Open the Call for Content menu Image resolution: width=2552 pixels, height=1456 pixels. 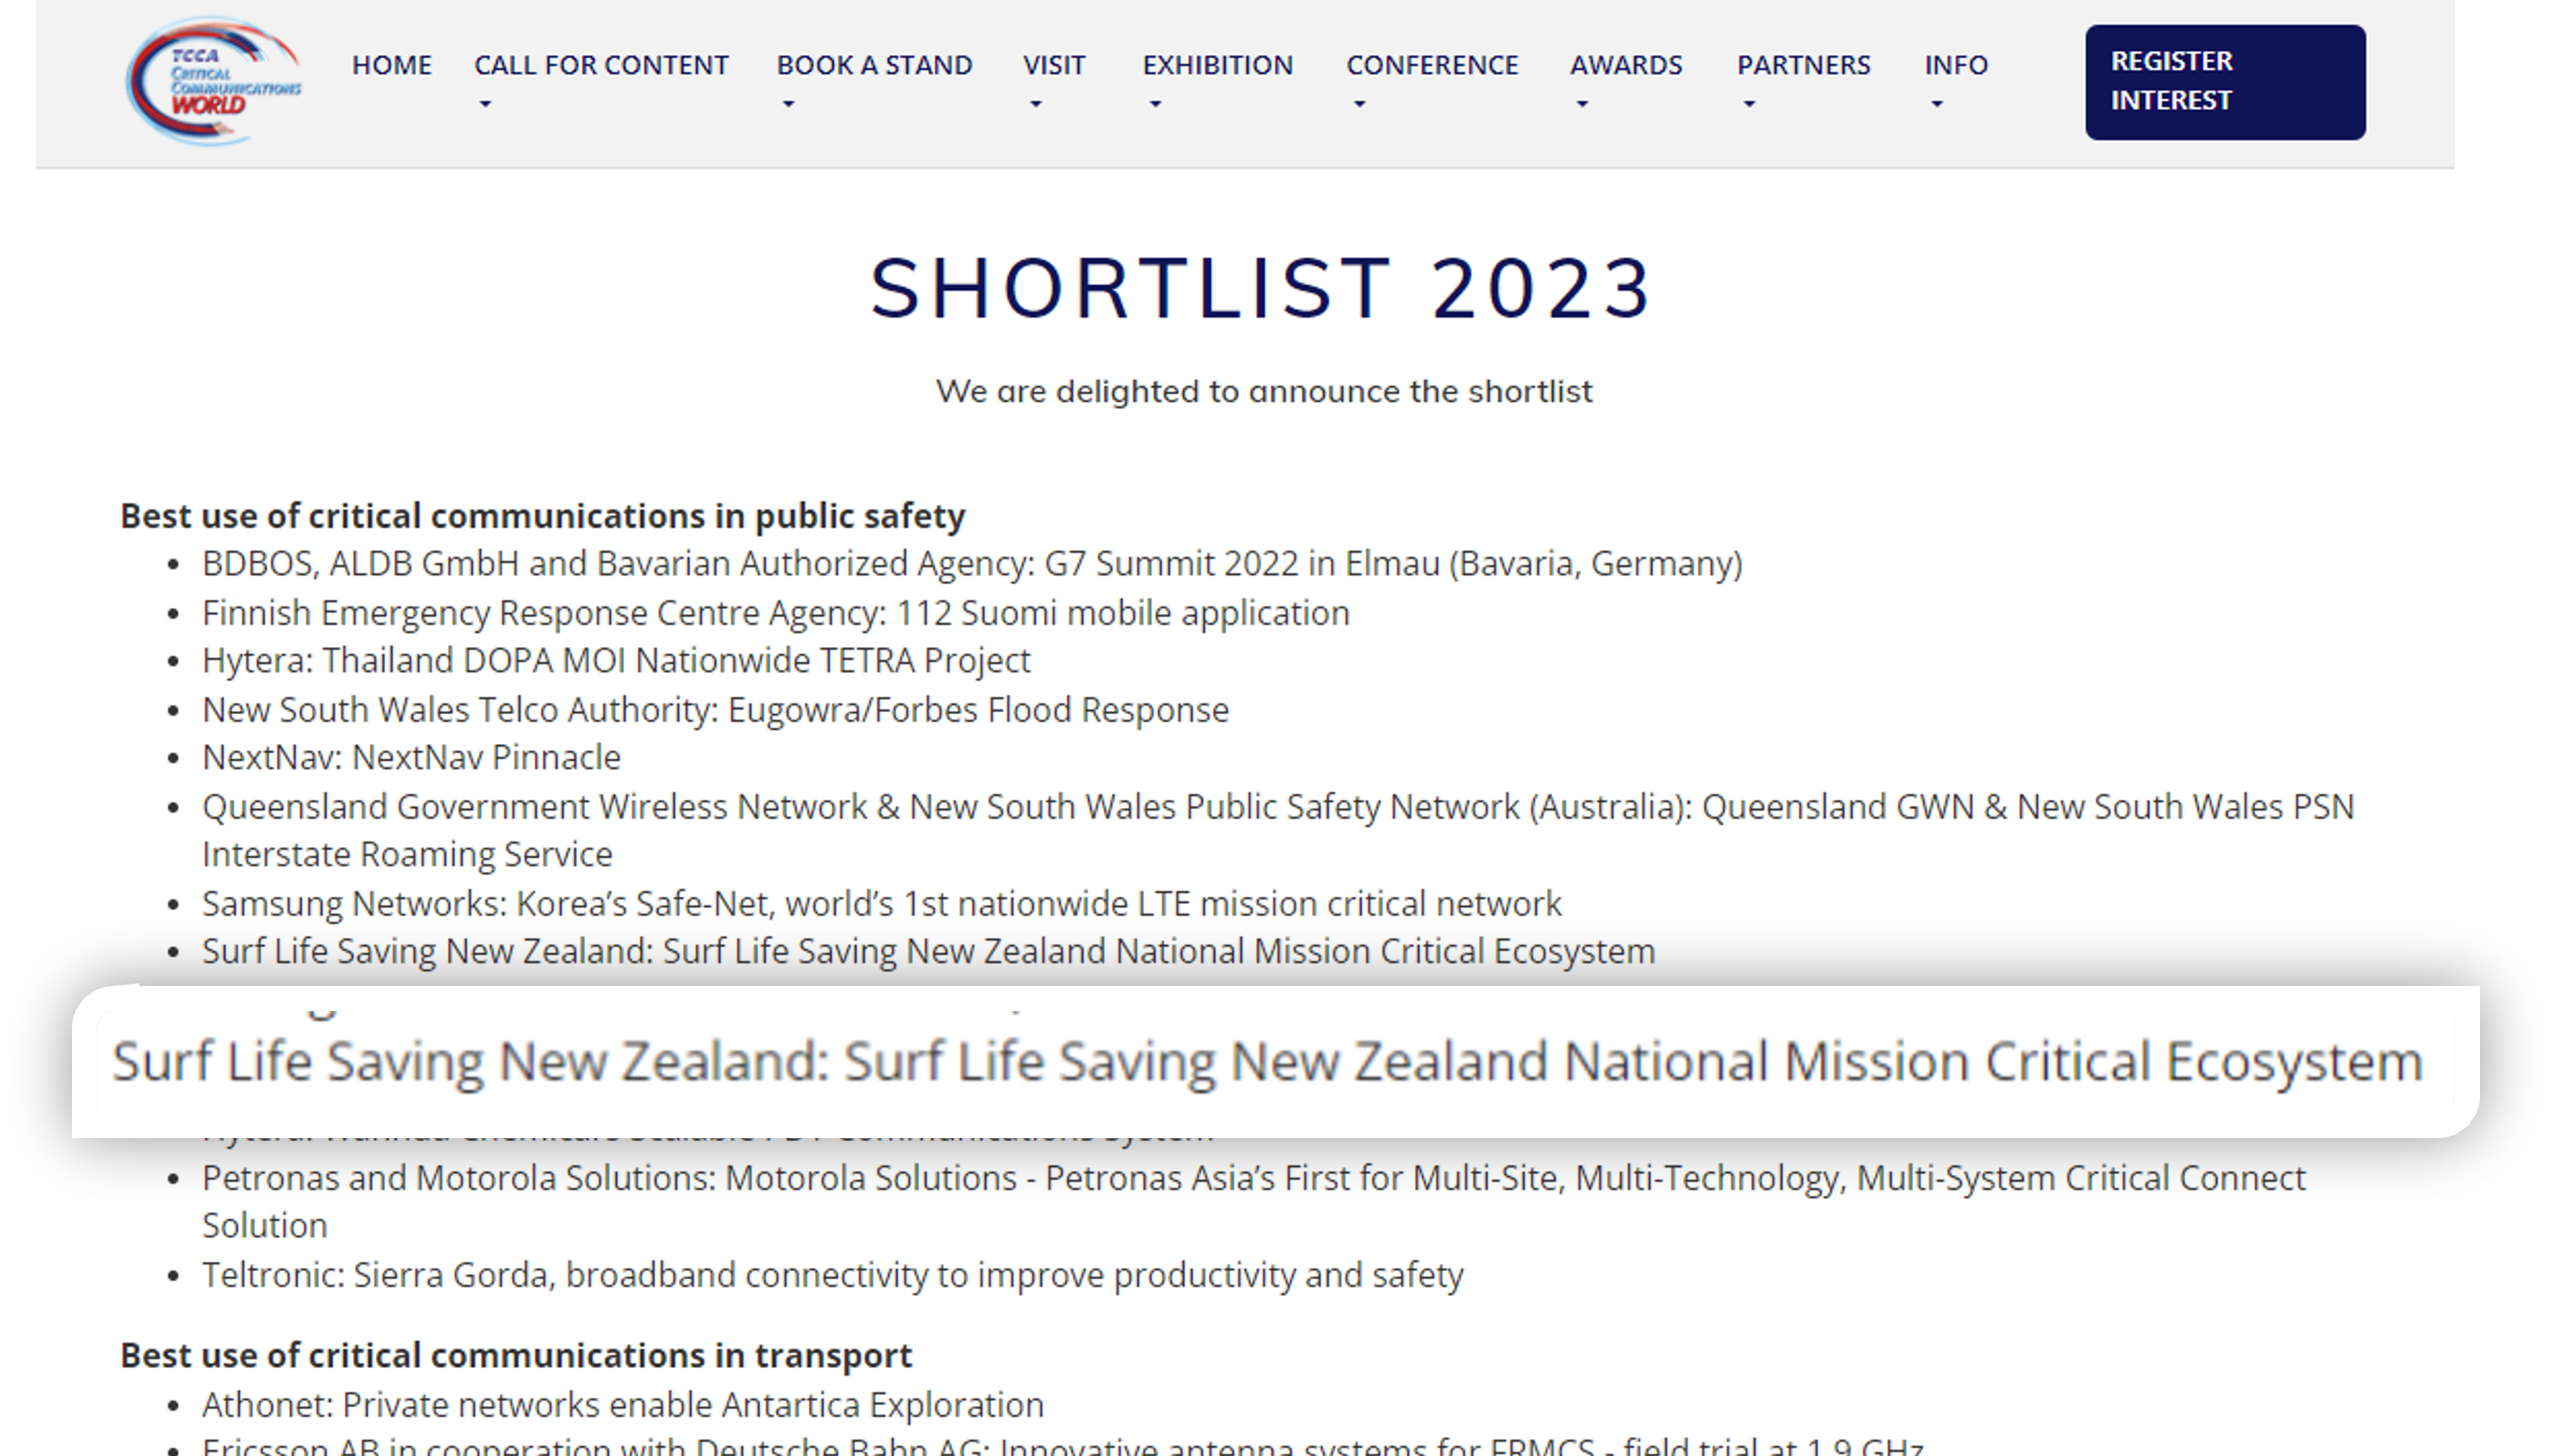click(x=601, y=65)
